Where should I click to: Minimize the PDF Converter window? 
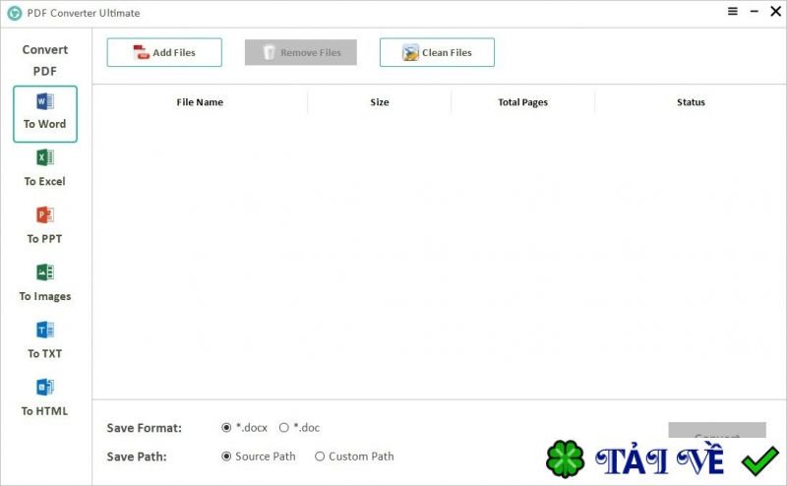click(x=755, y=11)
